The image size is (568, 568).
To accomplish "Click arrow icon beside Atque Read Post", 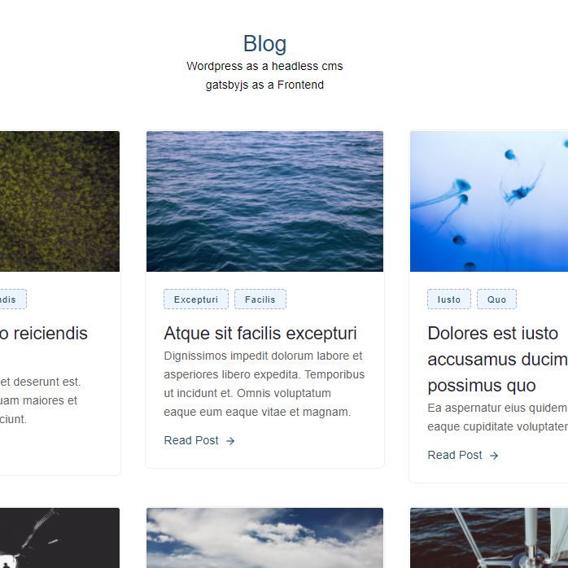I will 230,441.
